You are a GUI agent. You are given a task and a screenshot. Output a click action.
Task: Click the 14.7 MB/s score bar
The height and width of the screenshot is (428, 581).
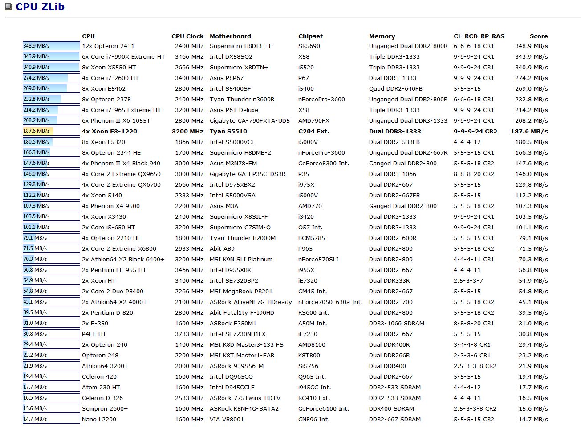(x=51, y=419)
